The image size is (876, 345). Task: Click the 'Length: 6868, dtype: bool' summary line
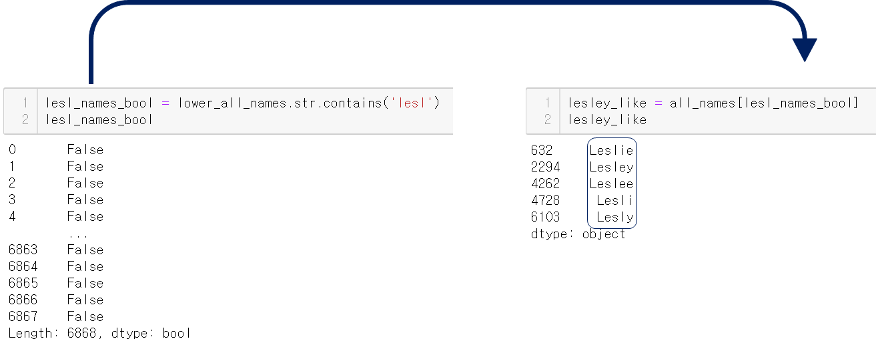(x=99, y=333)
